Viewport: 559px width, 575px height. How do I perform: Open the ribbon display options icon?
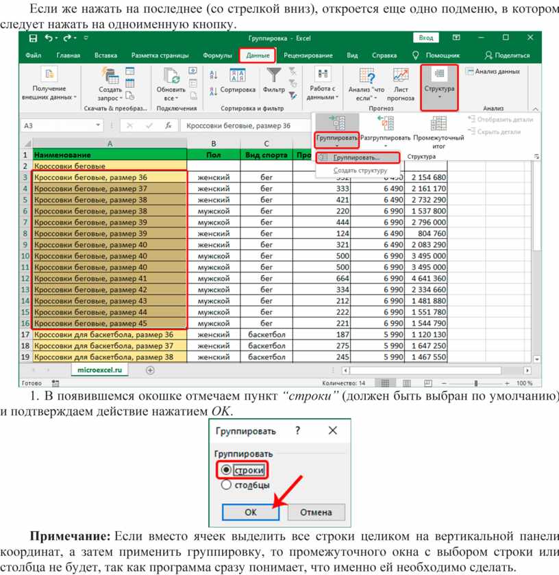456,38
